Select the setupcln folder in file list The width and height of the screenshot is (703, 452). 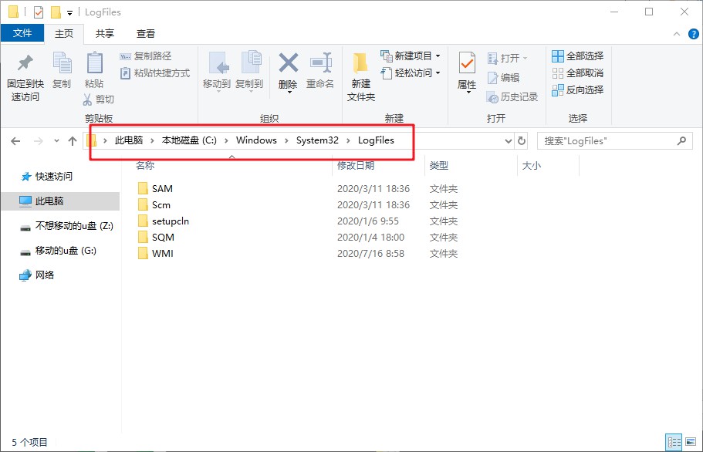tap(170, 221)
